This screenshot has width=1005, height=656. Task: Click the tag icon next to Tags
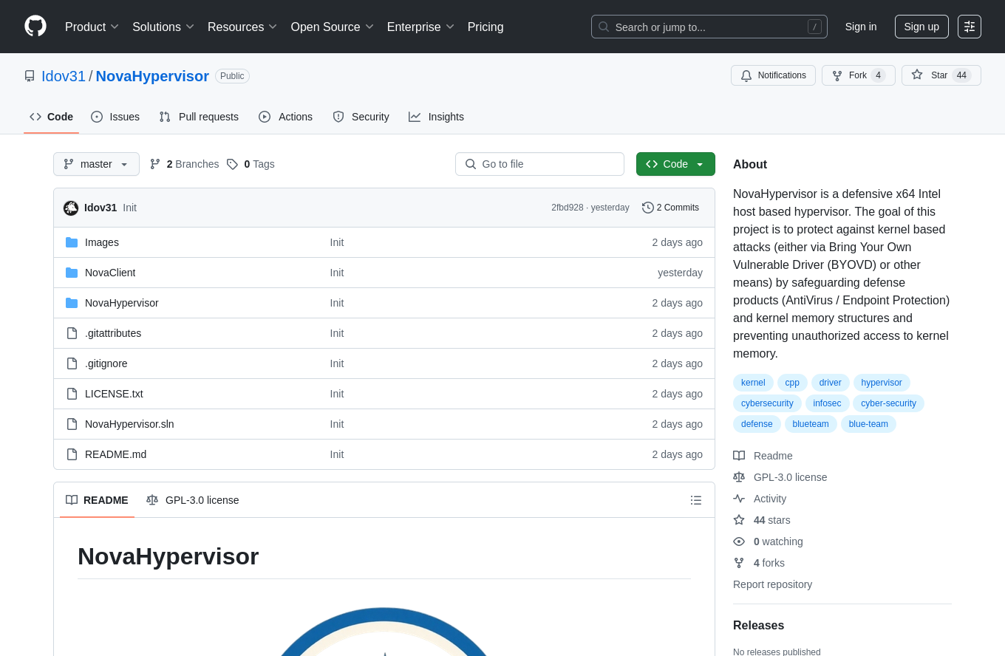click(232, 164)
